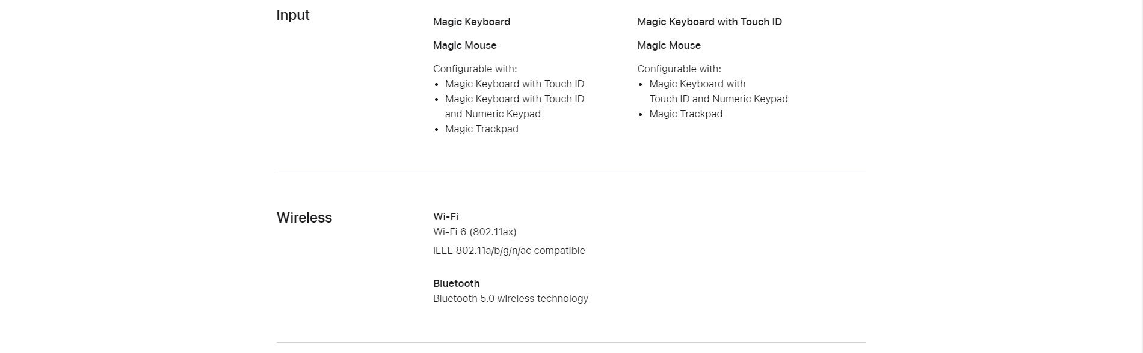
Task: Click Magic Trackpad bullet in right column
Action: click(686, 114)
